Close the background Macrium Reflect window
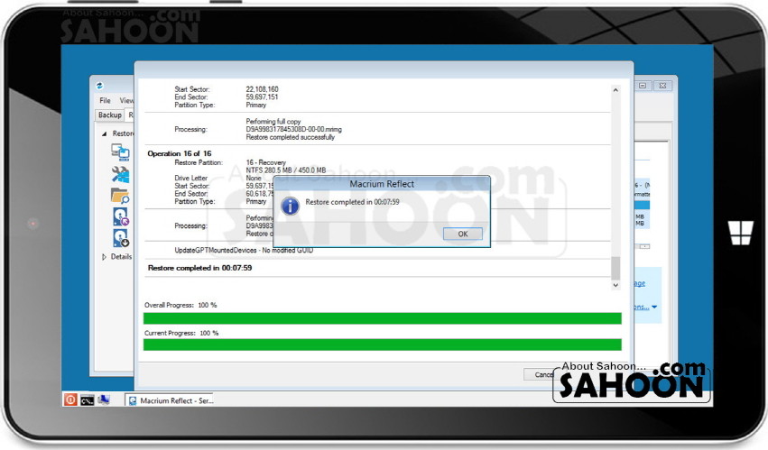The height and width of the screenshot is (450, 768). (662, 86)
